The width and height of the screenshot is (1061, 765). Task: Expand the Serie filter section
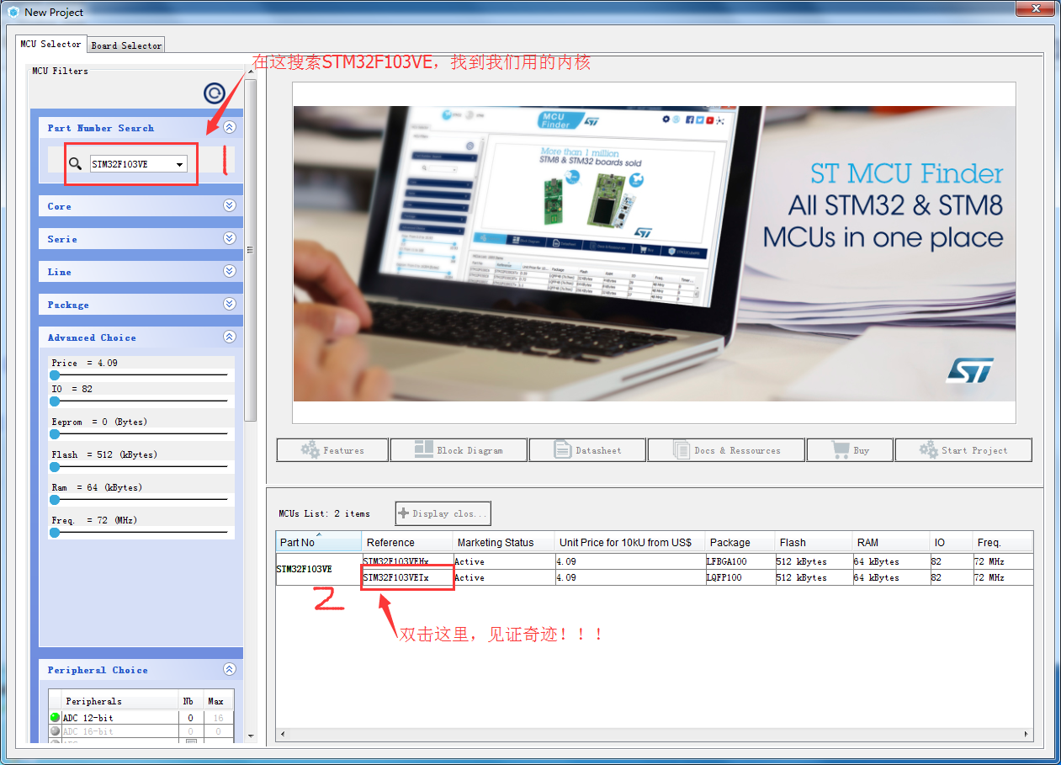[x=230, y=238]
